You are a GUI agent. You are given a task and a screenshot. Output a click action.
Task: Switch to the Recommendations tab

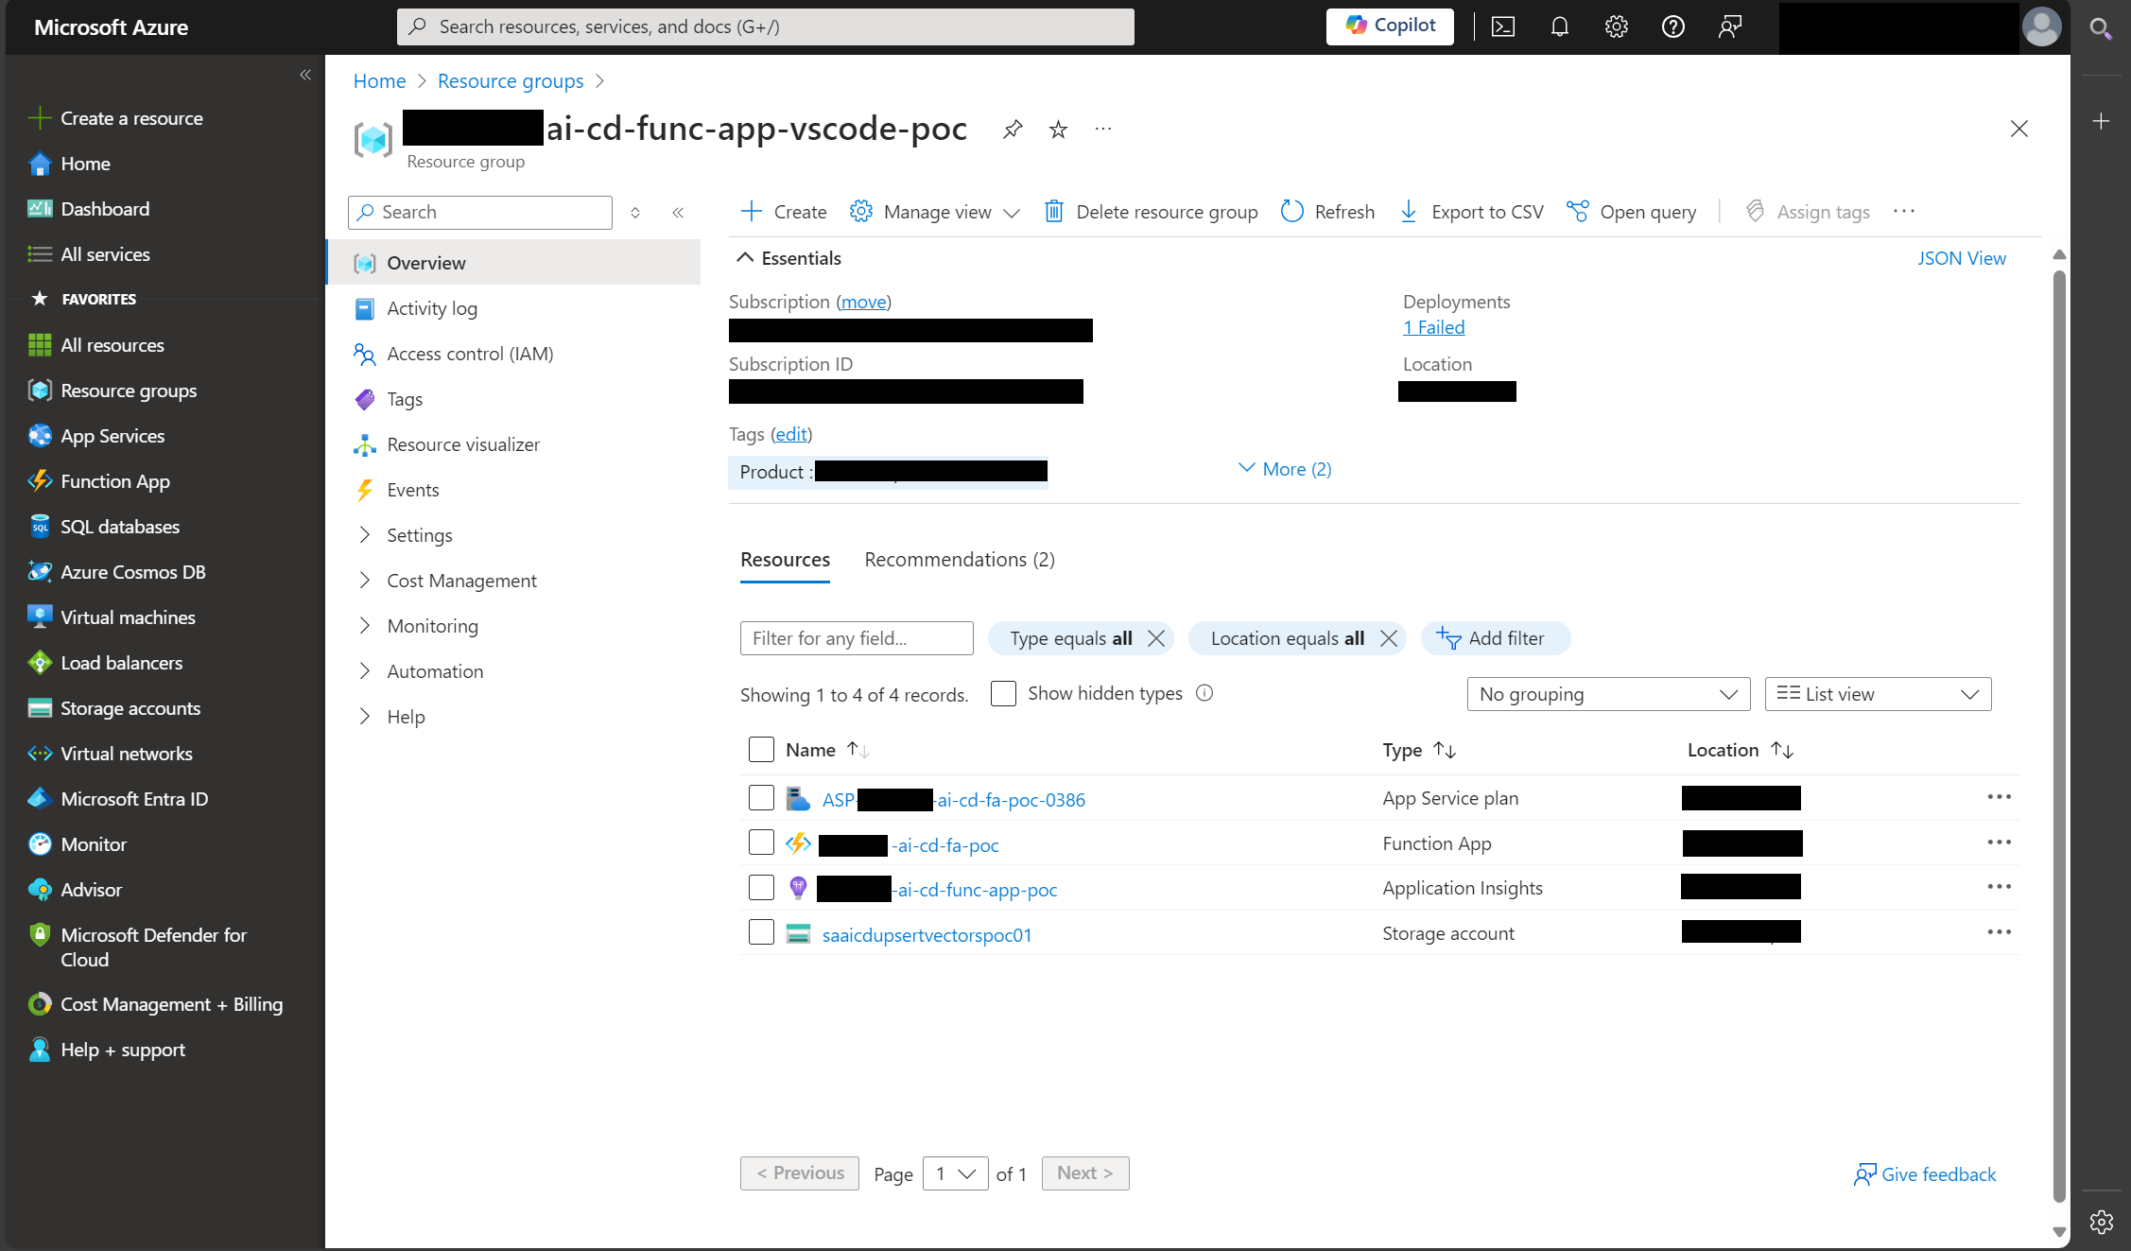tap(959, 559)
